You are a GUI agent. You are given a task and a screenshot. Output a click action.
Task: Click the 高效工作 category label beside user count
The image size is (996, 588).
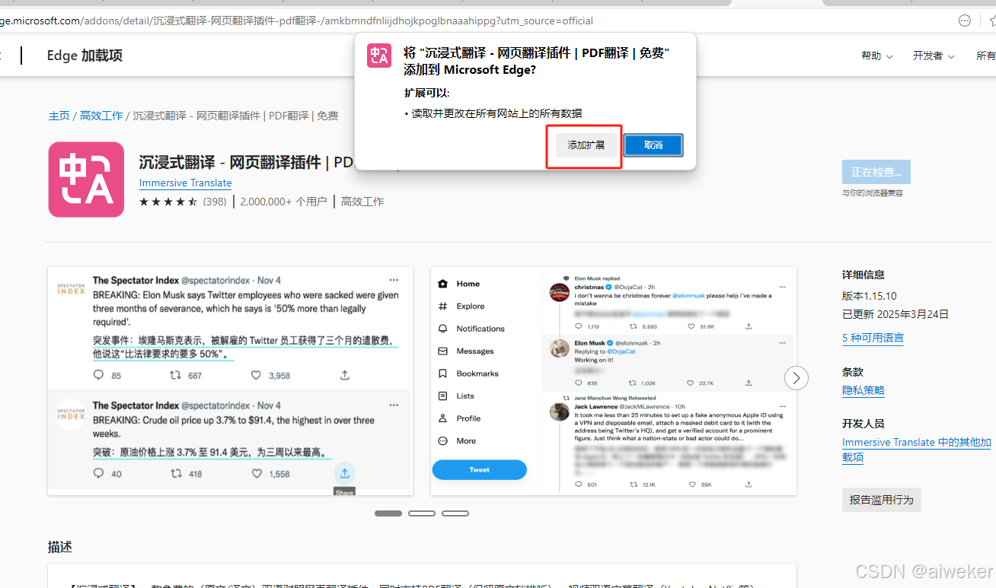(362, 202)
